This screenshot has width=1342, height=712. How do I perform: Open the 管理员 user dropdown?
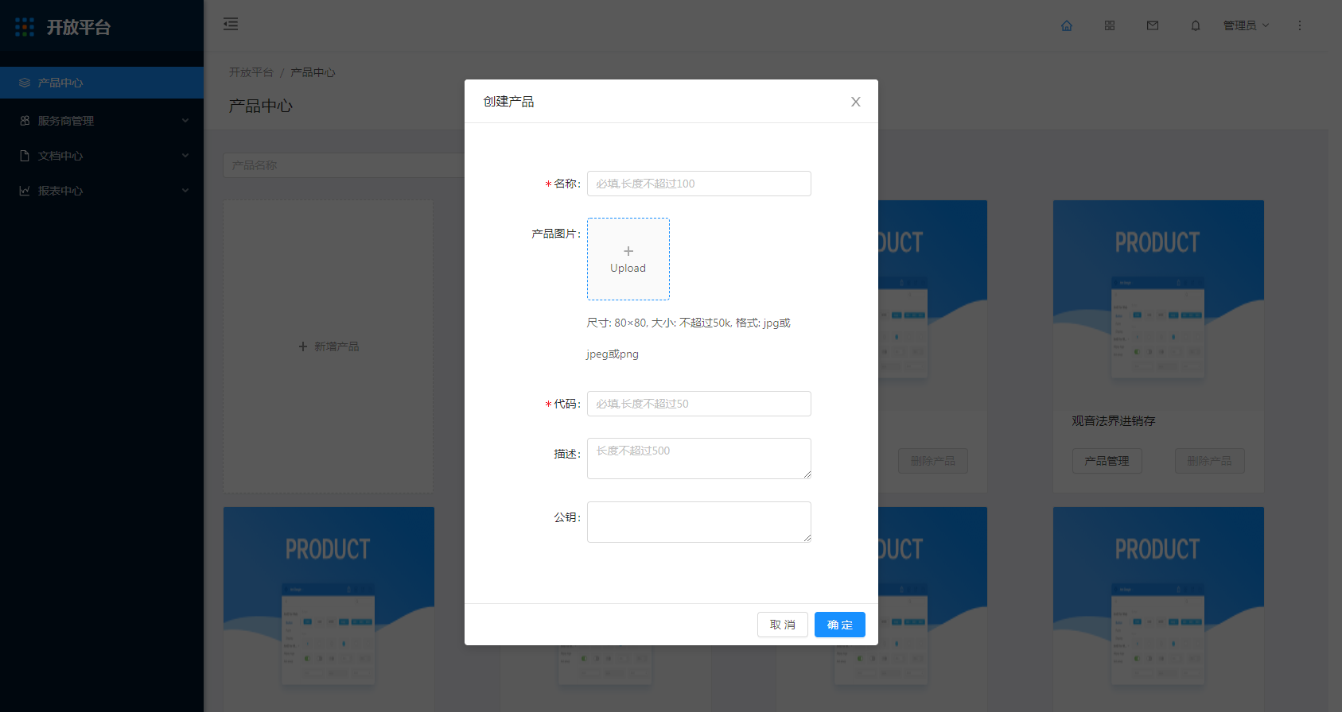[1246, 25]
